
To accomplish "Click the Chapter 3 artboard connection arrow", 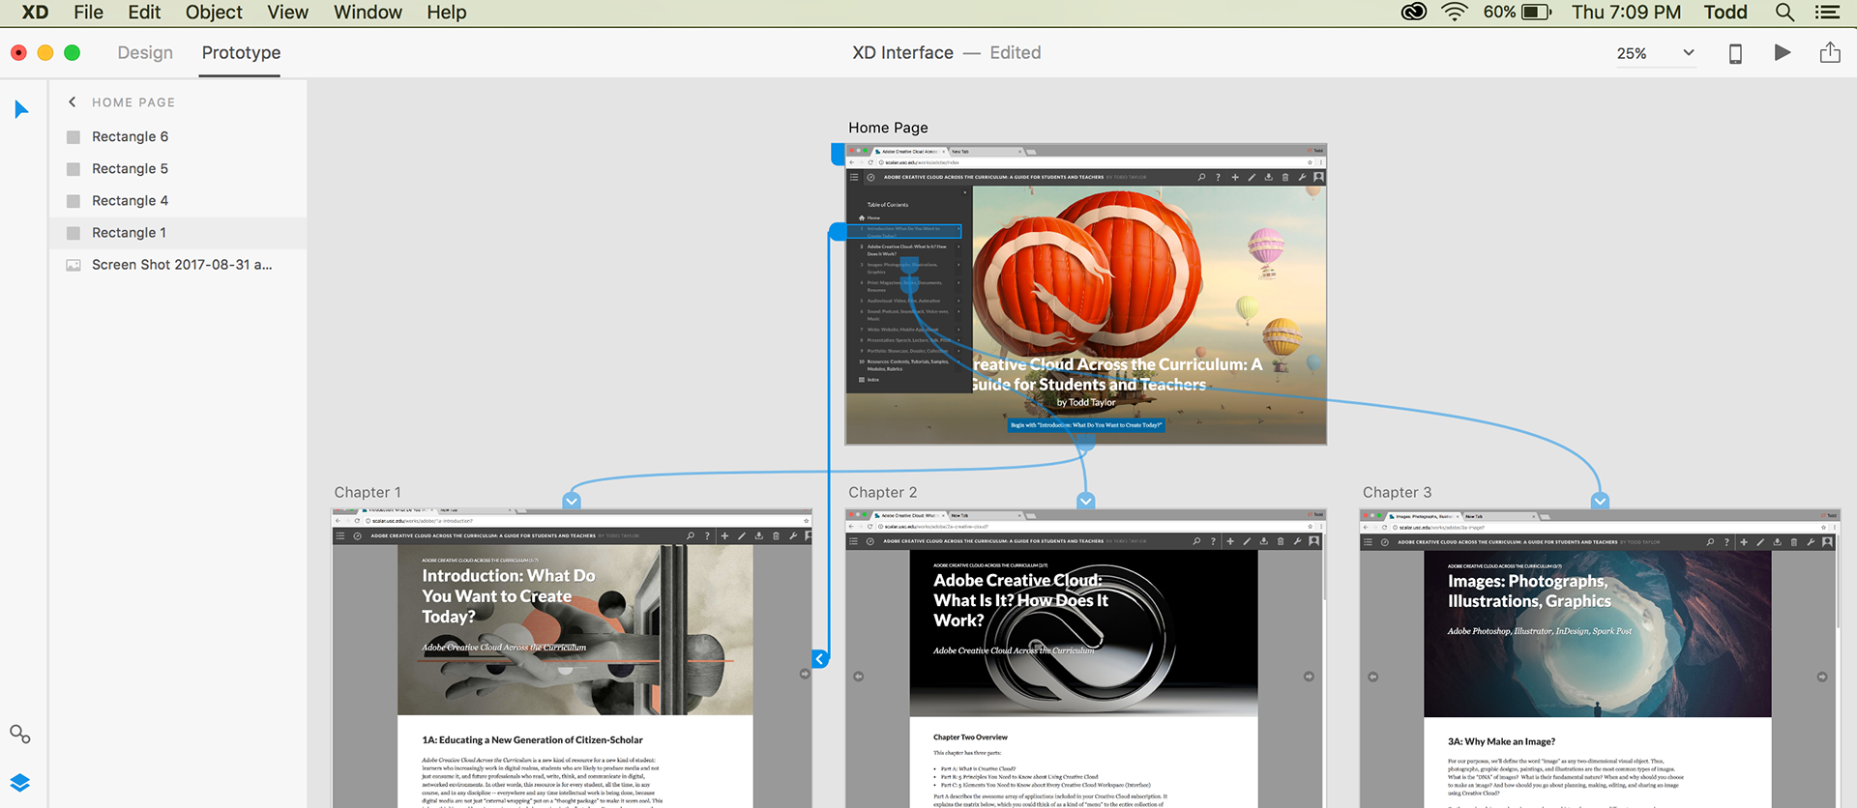I will tap(1600, 501).
